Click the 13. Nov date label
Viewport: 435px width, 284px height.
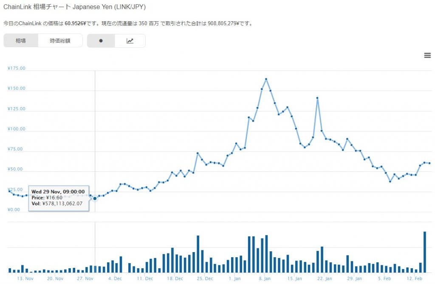pos(25,278)
